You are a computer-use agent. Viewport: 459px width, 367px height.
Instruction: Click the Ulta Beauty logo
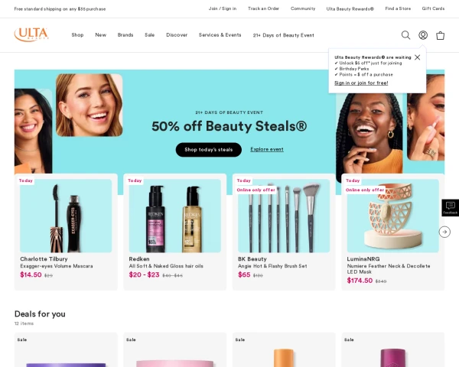pos(31,34)
